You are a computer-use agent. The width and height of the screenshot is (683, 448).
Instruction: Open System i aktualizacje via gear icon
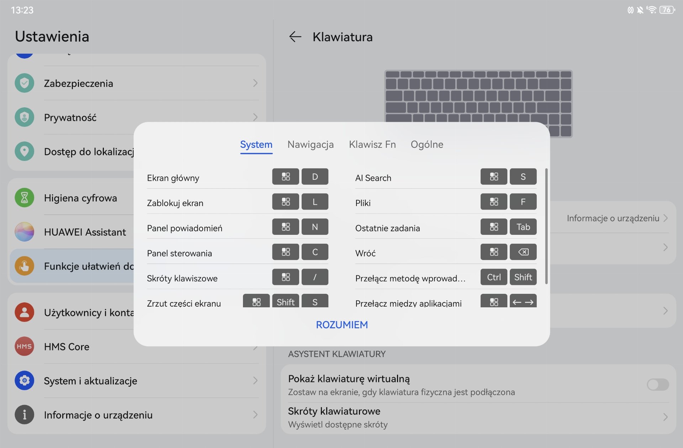pos(24,380)
